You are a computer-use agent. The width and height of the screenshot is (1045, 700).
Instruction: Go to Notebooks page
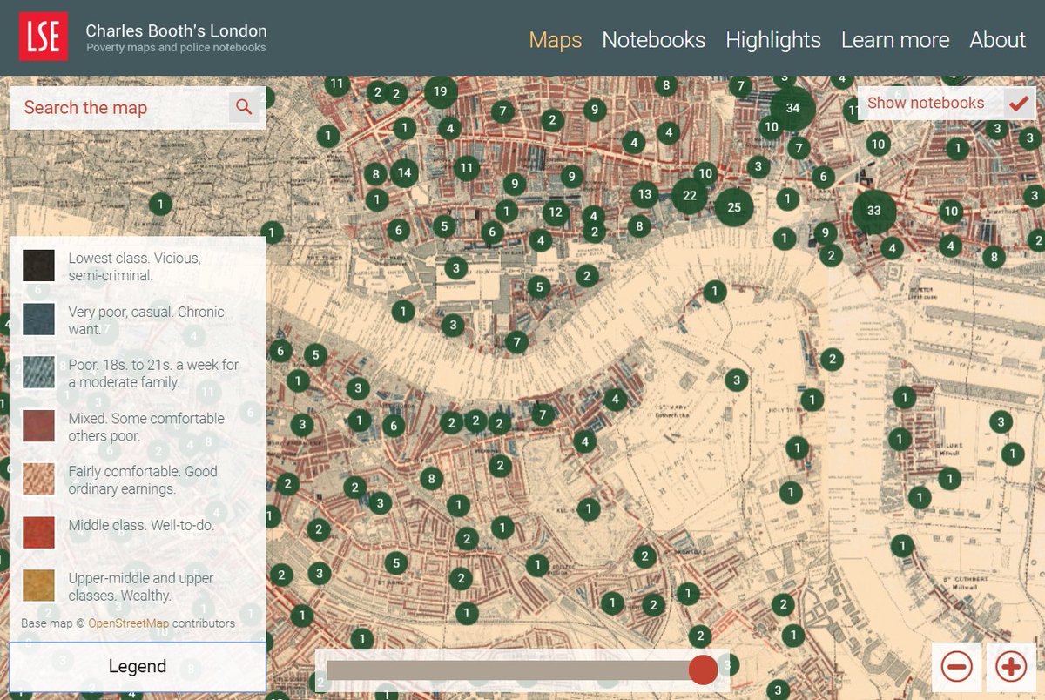(654, 40)
